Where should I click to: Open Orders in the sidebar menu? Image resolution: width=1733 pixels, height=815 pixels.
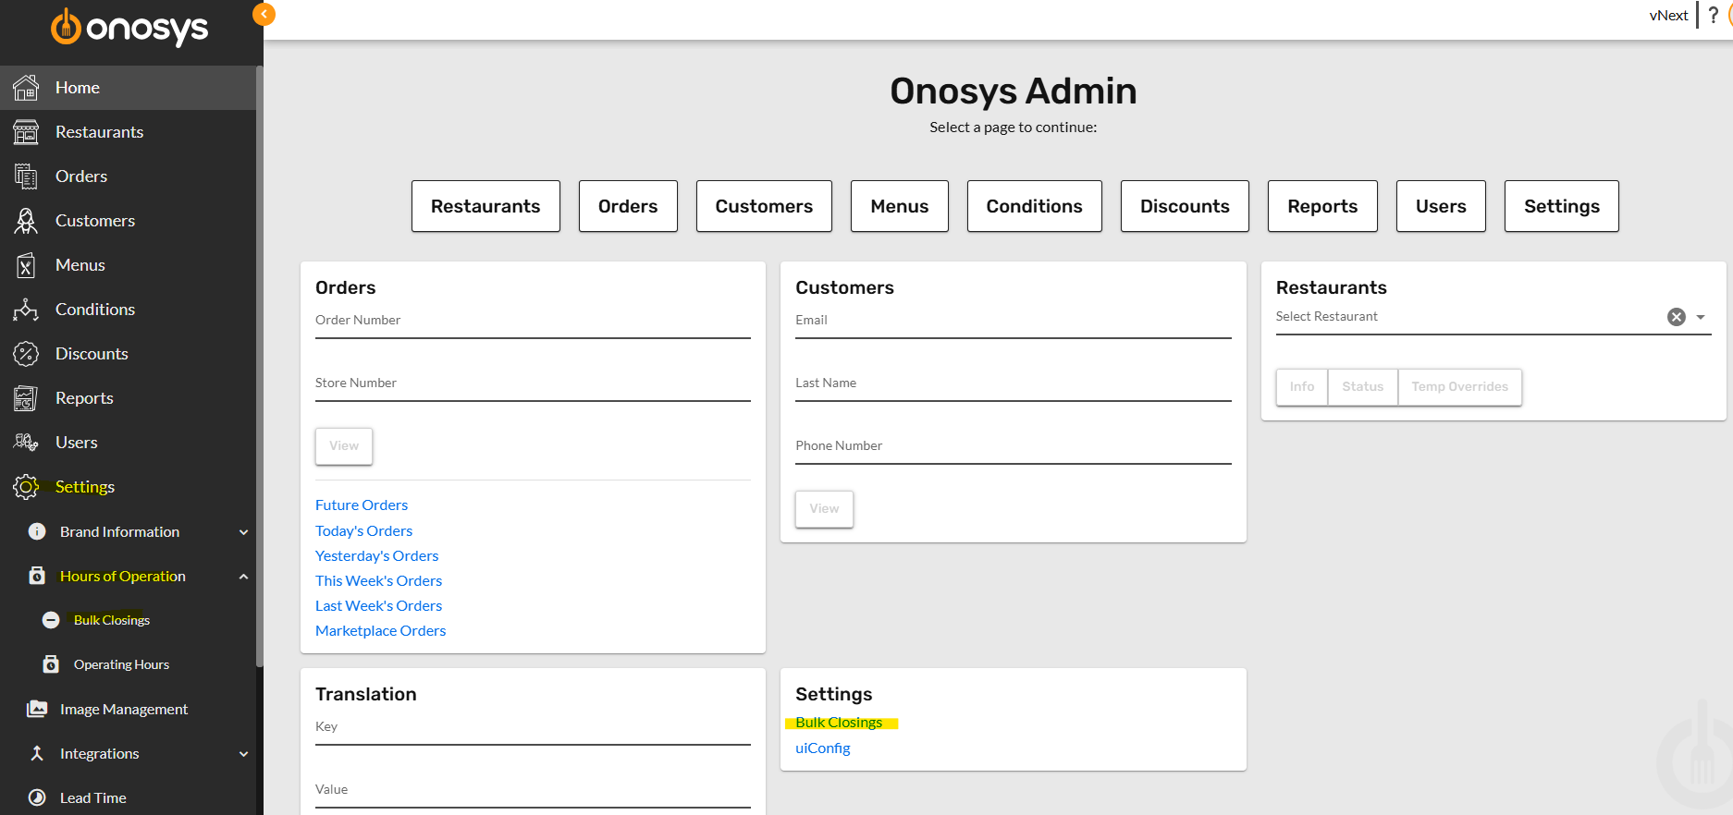click(x=128, y=176)
